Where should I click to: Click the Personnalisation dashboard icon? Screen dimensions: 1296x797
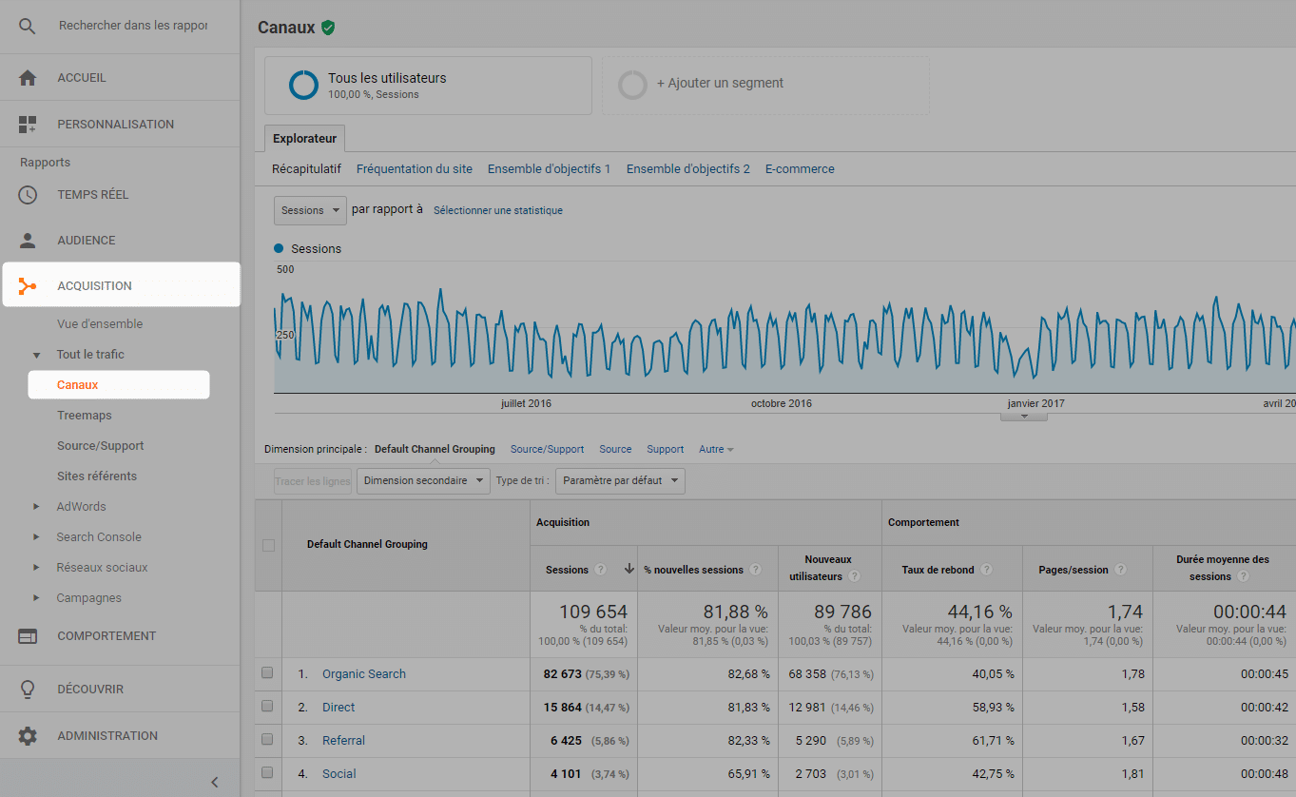pyautogui.click(x=28, y=125)
